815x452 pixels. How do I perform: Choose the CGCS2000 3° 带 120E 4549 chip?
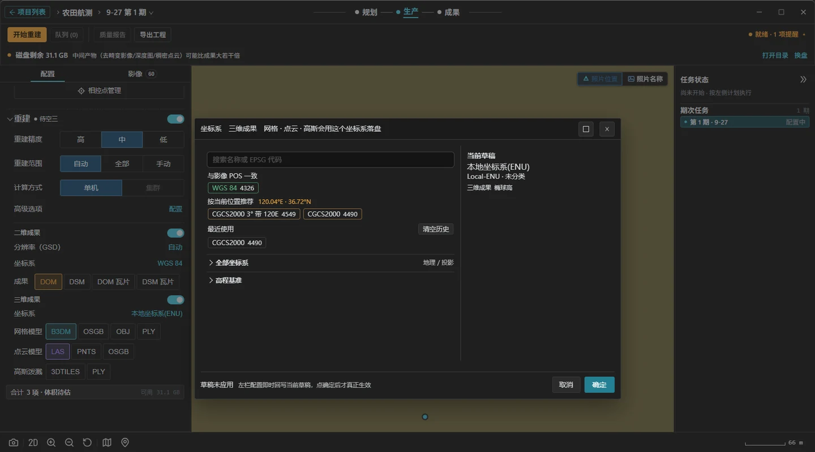click(x=254, y=214)
